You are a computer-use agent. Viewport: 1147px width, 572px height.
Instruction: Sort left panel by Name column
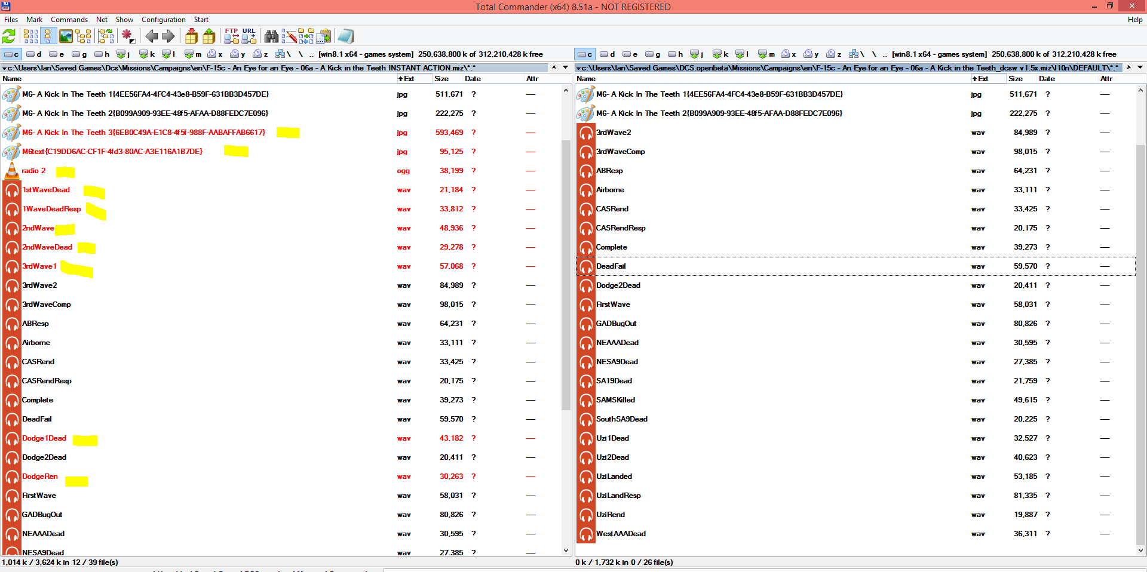198,79
